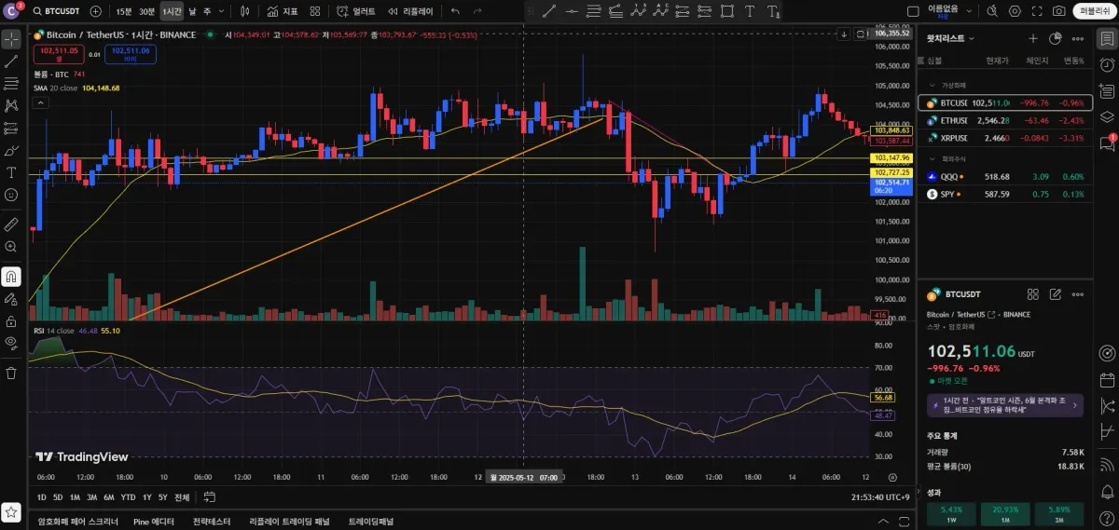Click the red 102,511.05 sell button
The image size is (1119, 530).
(x=59, y=53)
